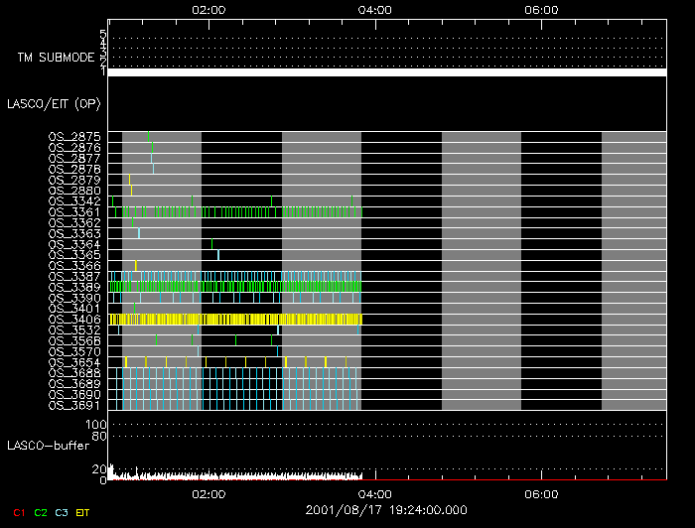Click the OS_3361 row label
Screen dimensions: 695x528
click(74, 211)
